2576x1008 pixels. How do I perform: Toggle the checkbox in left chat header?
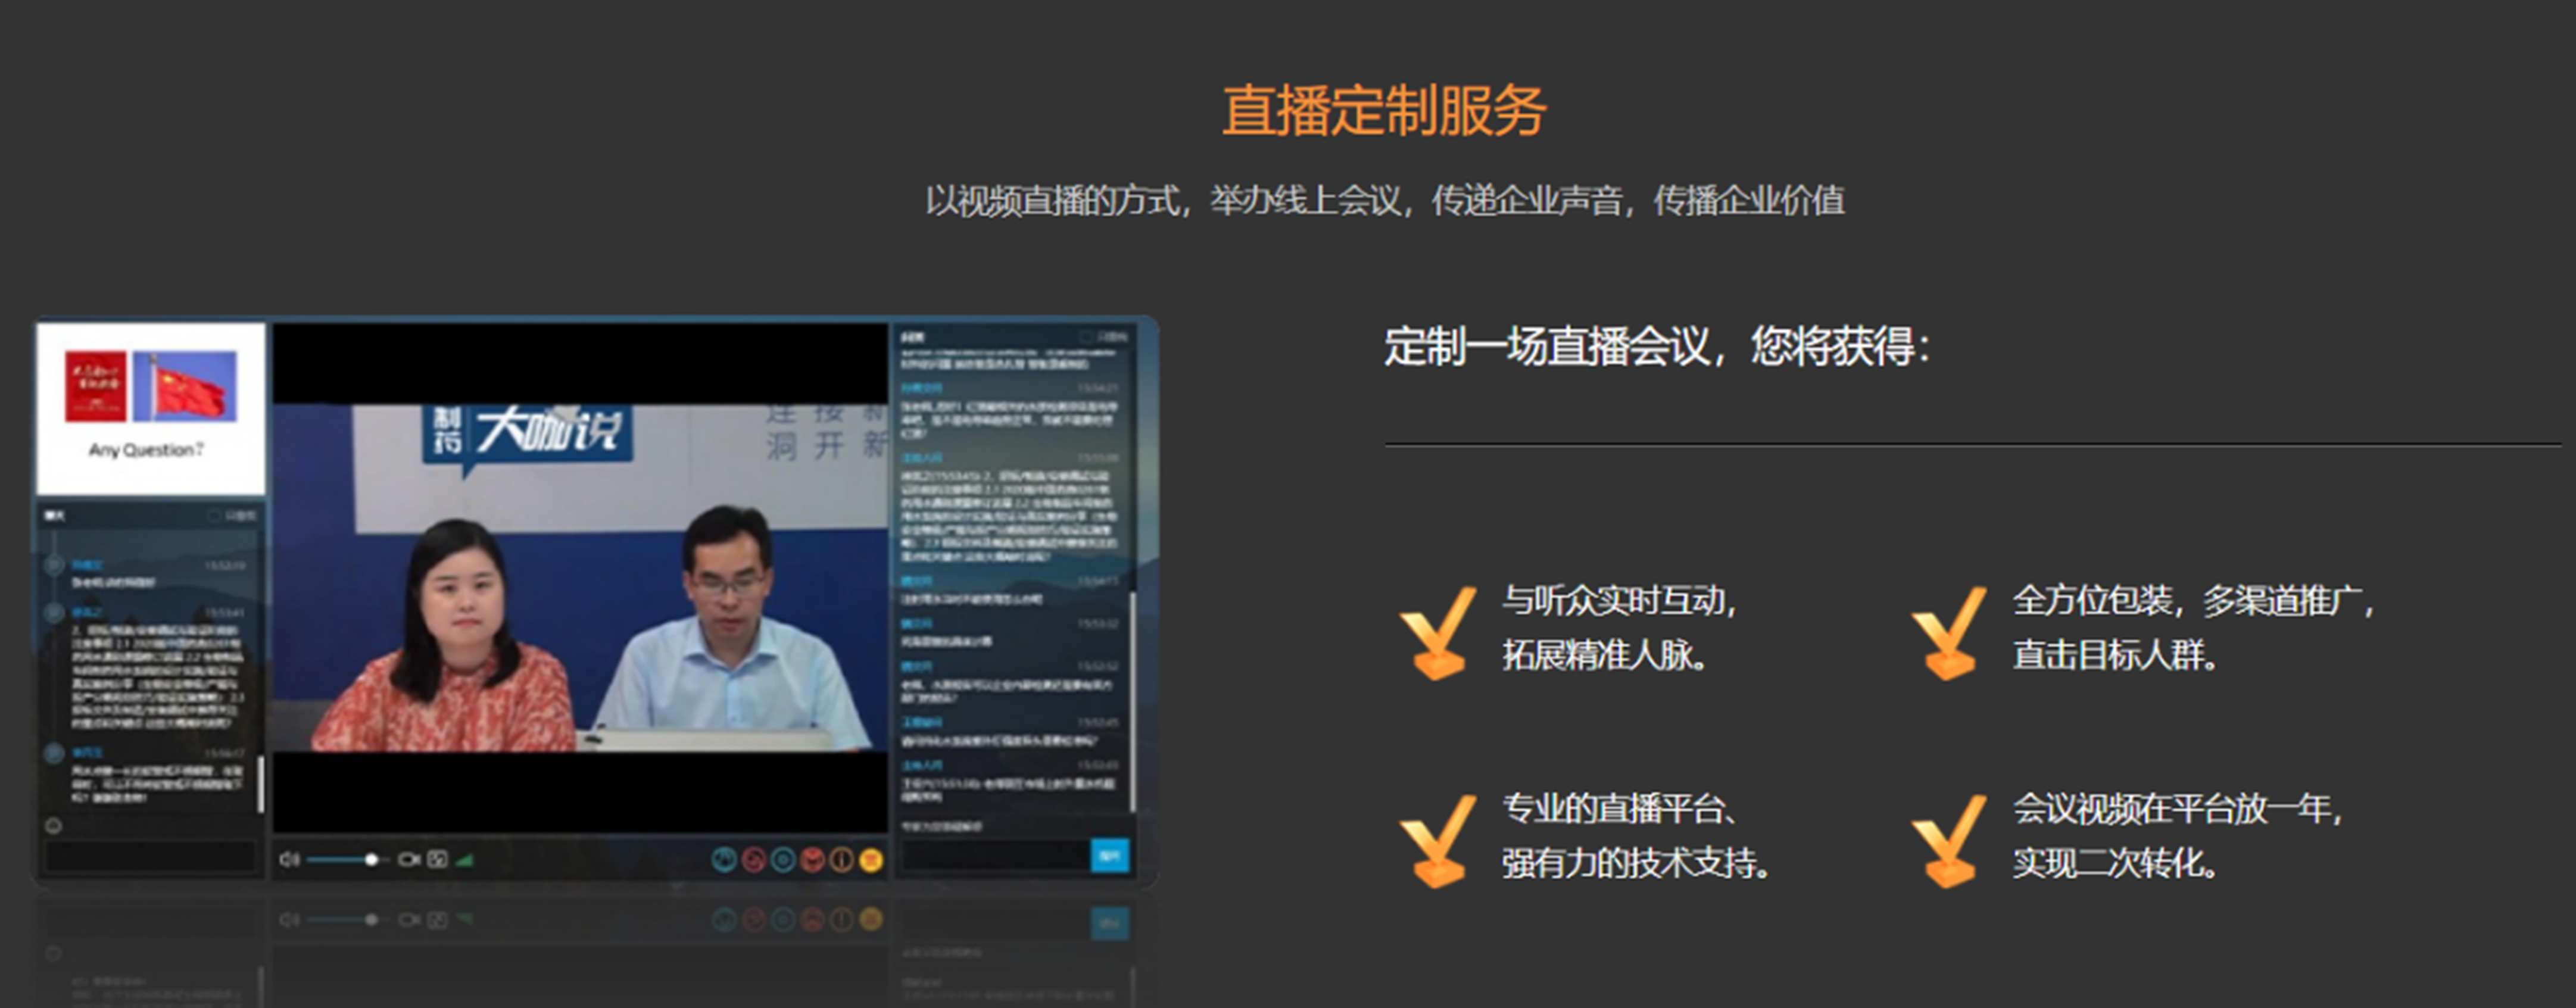[x=214, y=515]
